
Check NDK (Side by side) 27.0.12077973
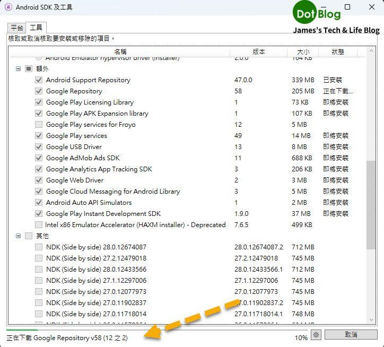pos(39,292)
